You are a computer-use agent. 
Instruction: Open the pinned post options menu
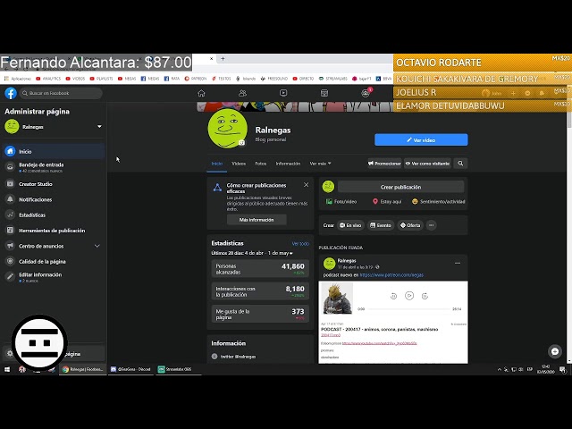[458, 263]
